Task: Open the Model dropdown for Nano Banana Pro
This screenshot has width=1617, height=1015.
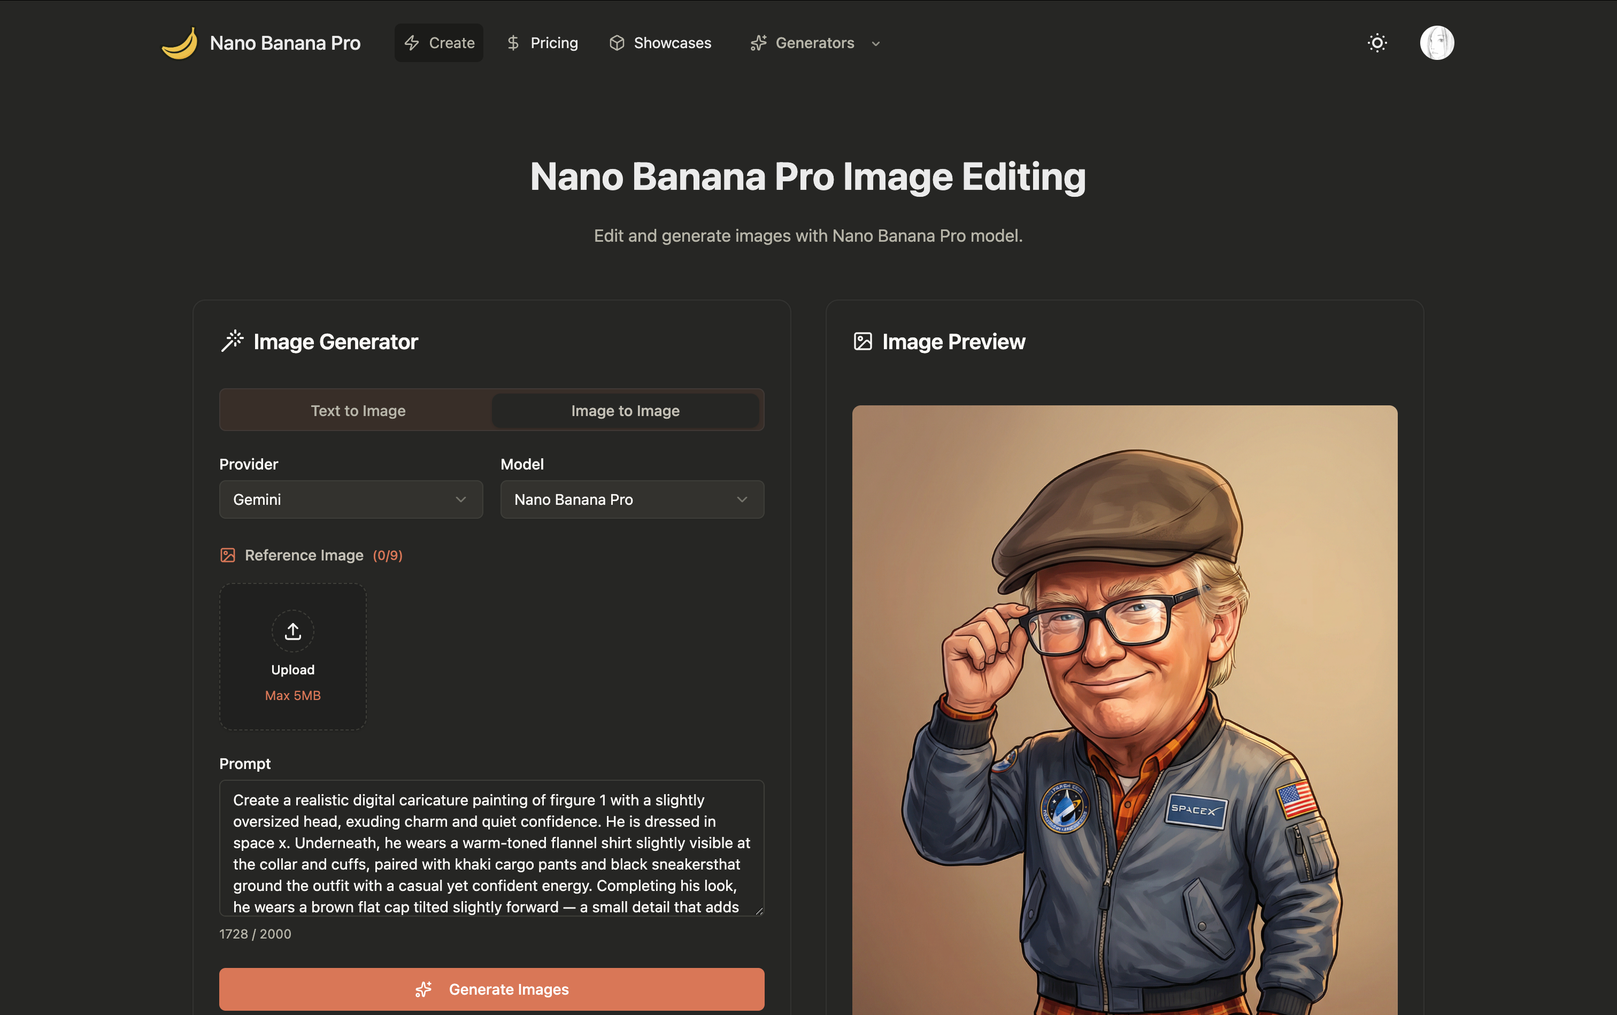Action: (x=632, y=499)
